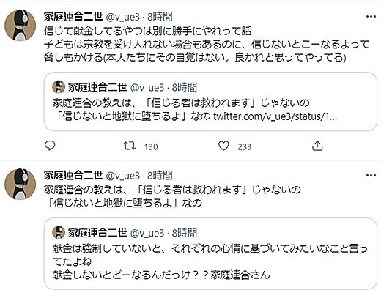381x290 pixels.
Task: Open the 8時間 timestamp of second tweet
Action: coord(160,175)
